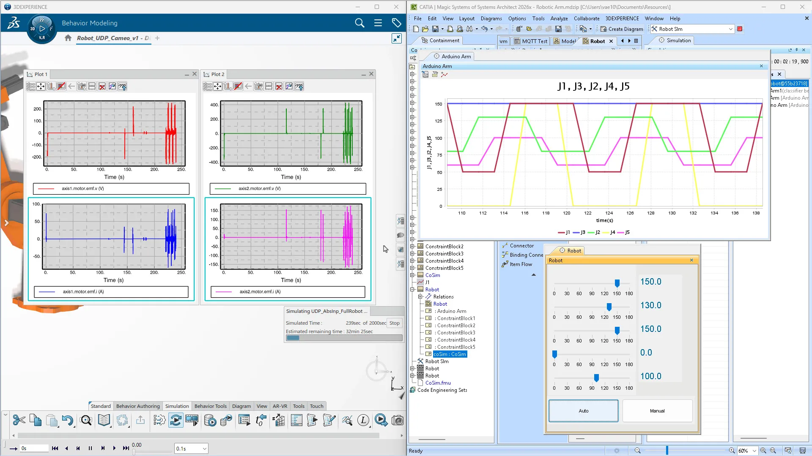Image resolution: width=812 pixels, height=456 pixels.
Task: Expand the CoSim node in containment tree
Action: [412, 275]
